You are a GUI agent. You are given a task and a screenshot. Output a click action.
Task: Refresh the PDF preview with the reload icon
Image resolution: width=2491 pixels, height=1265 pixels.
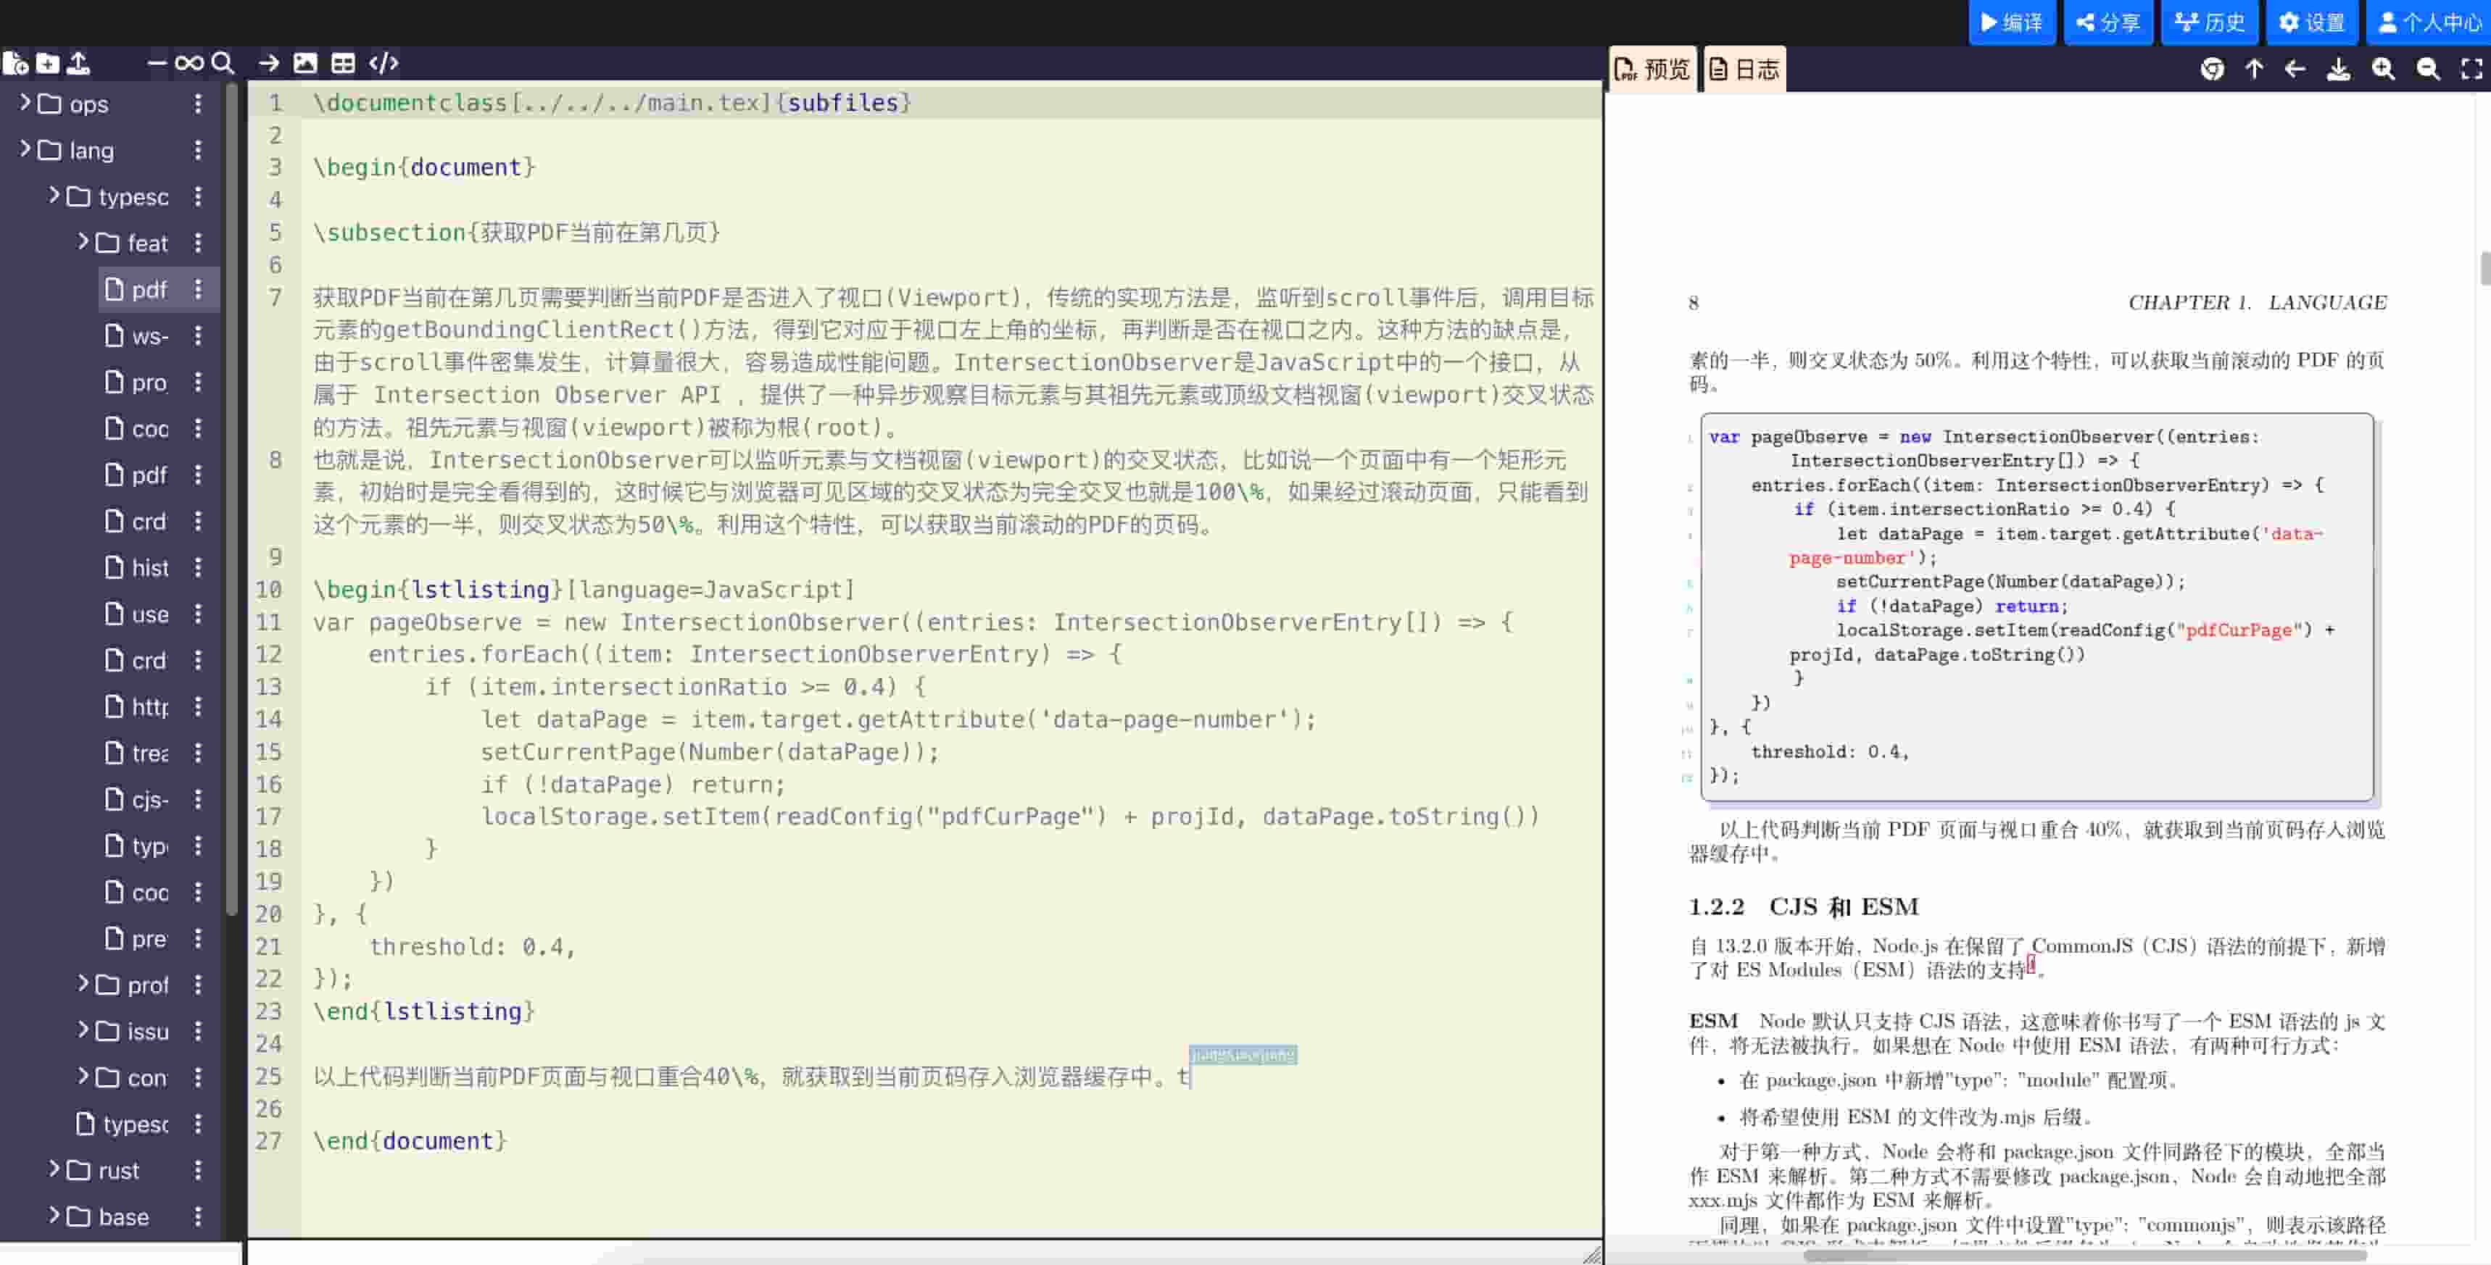(2213, 69)
